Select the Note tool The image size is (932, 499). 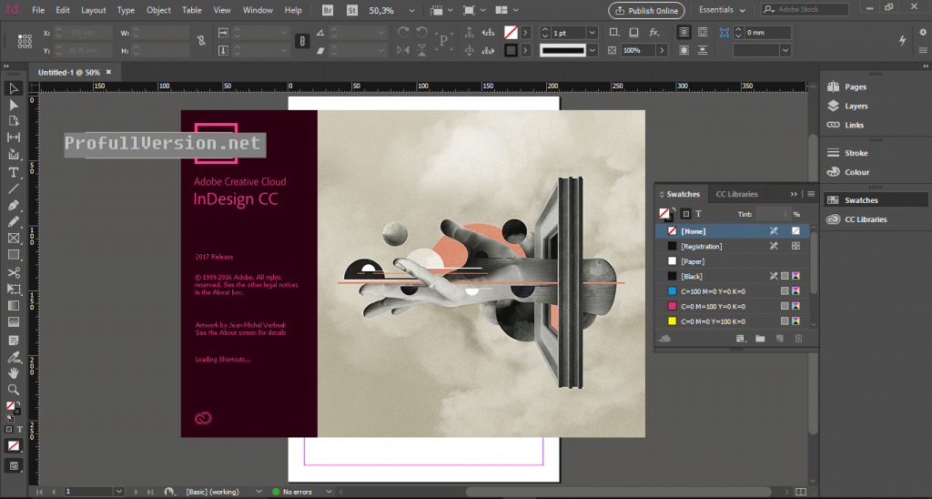click(13, 341)
